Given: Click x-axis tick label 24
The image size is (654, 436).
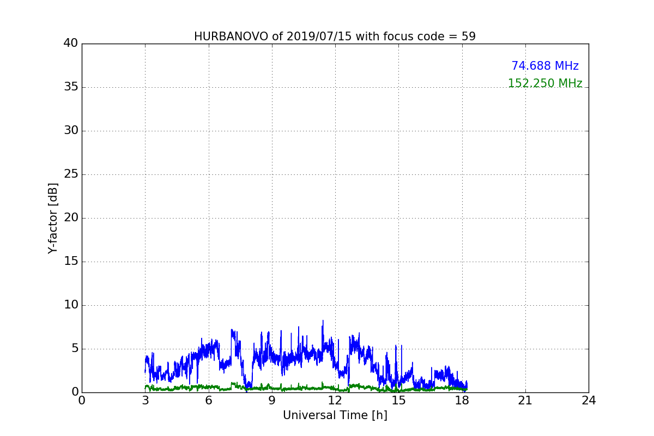Looking at the screenshot, I should tap(589, 400).
